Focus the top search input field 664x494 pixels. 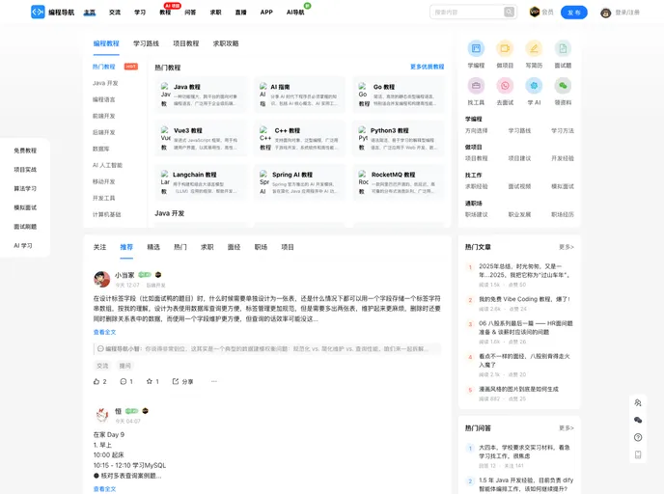(x=467, y=13)
